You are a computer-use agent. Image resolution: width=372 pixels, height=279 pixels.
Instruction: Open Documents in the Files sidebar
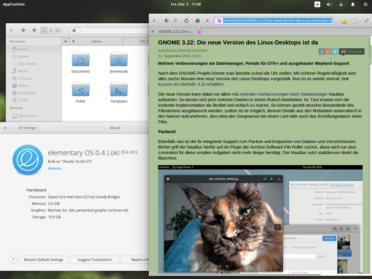point(34,63)
